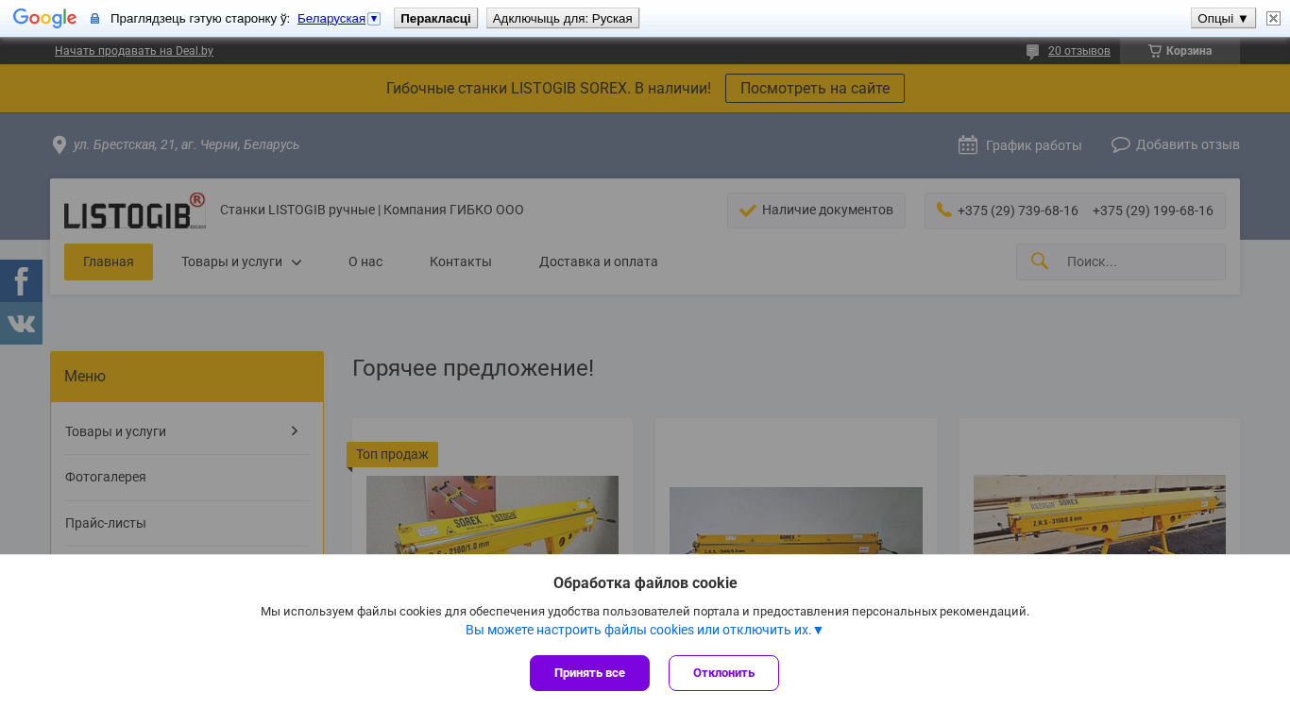Click the phone handset icon
This screenshot has height=725, width=1290.
click(x=943, y=210)
